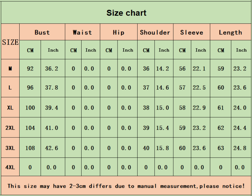Click bust value '104' in 2XL row
The image size is (252, 196).
coord(30,128)
